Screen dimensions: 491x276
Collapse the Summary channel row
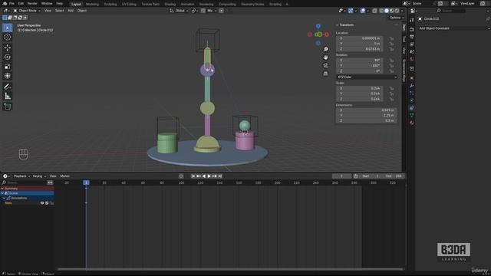(x=2, y=189)
